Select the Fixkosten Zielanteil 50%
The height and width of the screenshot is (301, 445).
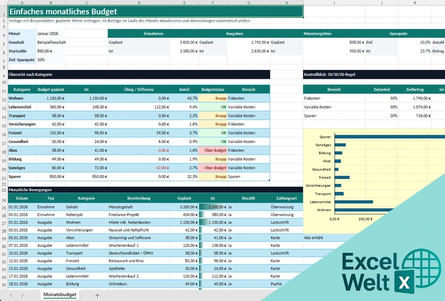[x=381, y=98]
